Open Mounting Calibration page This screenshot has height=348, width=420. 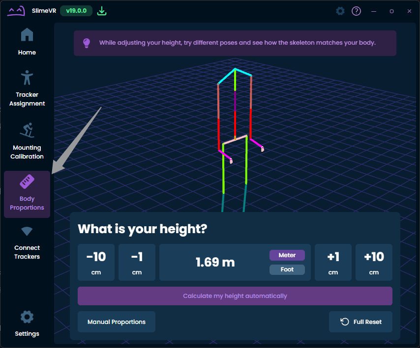(27, 141)
